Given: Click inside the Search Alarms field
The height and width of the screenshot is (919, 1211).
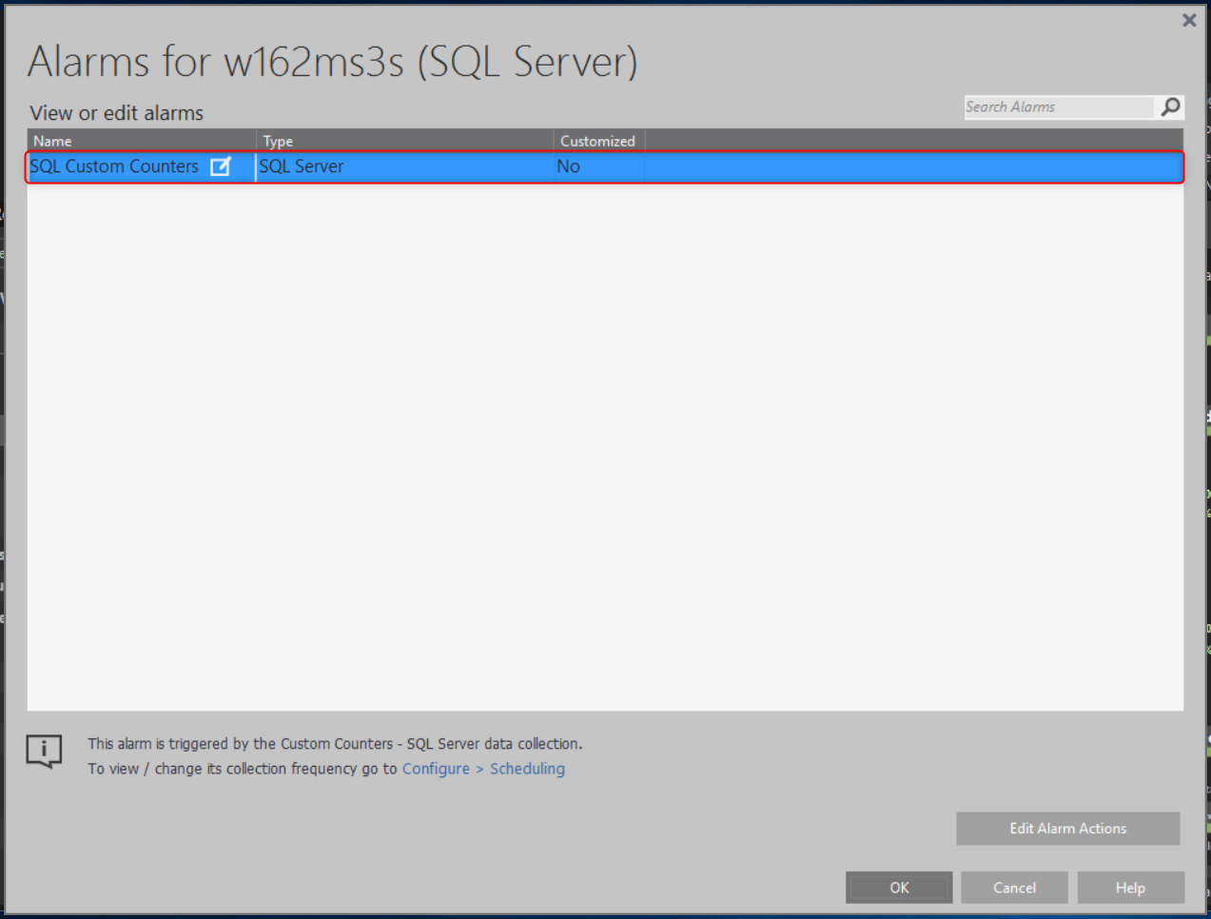Looking at the screenshot, I should pyautogui.click(x=1056, y=107).
